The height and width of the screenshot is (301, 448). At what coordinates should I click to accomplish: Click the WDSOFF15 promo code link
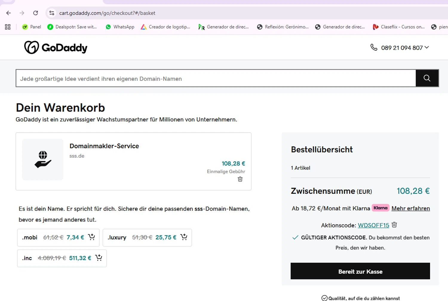coord(373,225)
